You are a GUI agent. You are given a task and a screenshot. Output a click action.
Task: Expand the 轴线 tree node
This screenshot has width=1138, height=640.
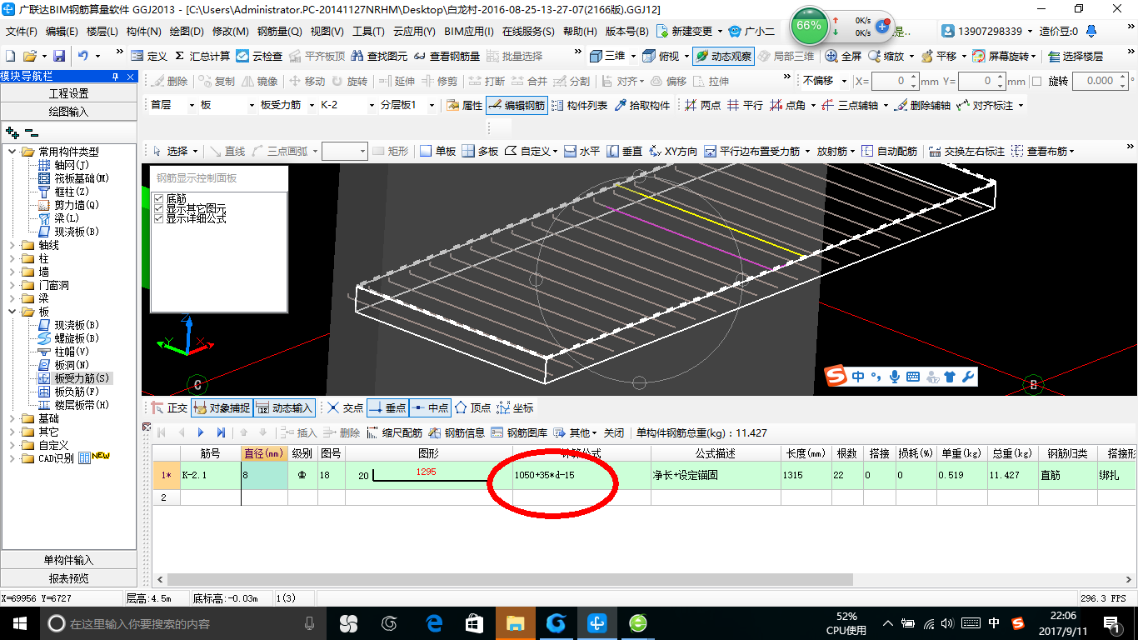(12, 245)
